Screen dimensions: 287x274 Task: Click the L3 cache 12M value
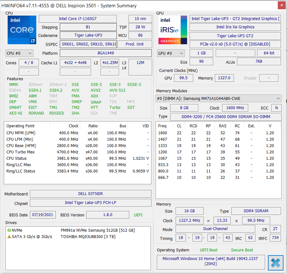pos(140,67)
